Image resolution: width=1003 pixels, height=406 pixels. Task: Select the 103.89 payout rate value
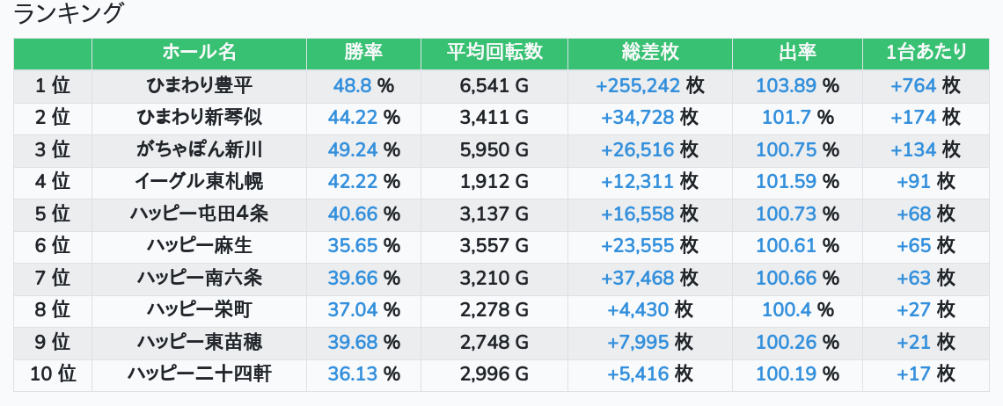point(786,85)
